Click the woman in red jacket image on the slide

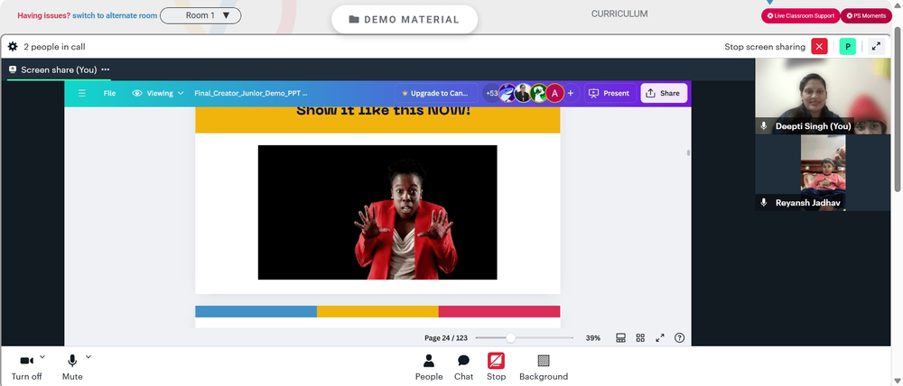[377, 212]
